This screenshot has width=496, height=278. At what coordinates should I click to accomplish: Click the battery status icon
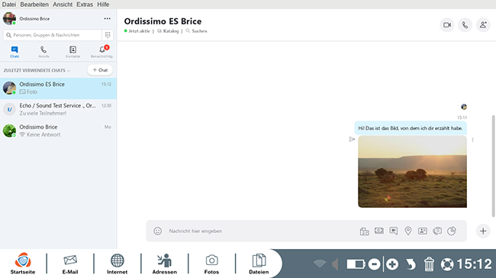coord(356,264)
